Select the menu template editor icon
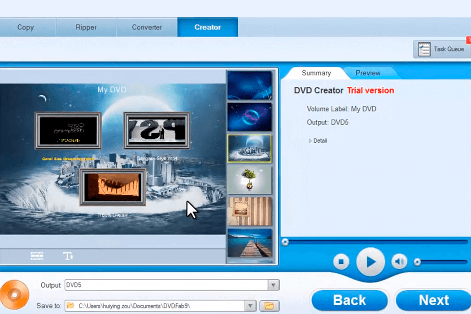Image resolution: width=471 pixels, height=314 pixels. point(37,256)
